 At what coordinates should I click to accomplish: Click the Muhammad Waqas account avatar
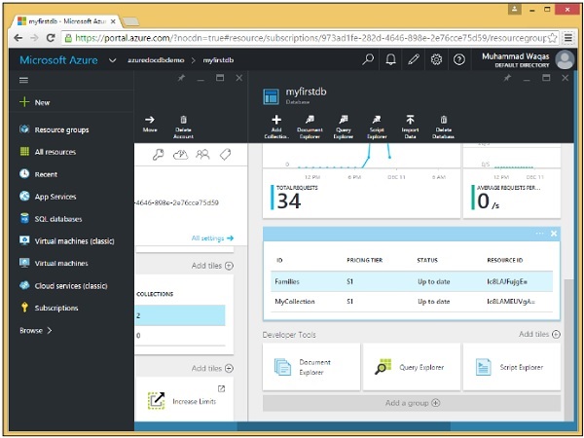pos(565,59)
